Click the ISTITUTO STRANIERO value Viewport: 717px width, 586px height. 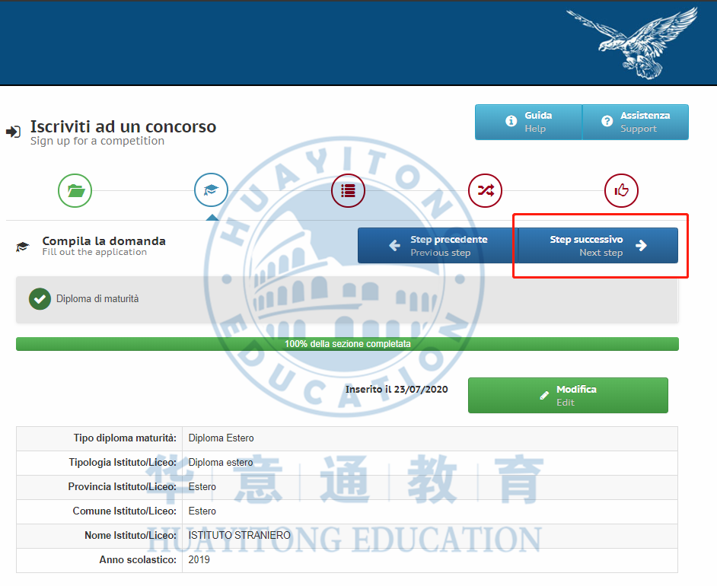239,535
